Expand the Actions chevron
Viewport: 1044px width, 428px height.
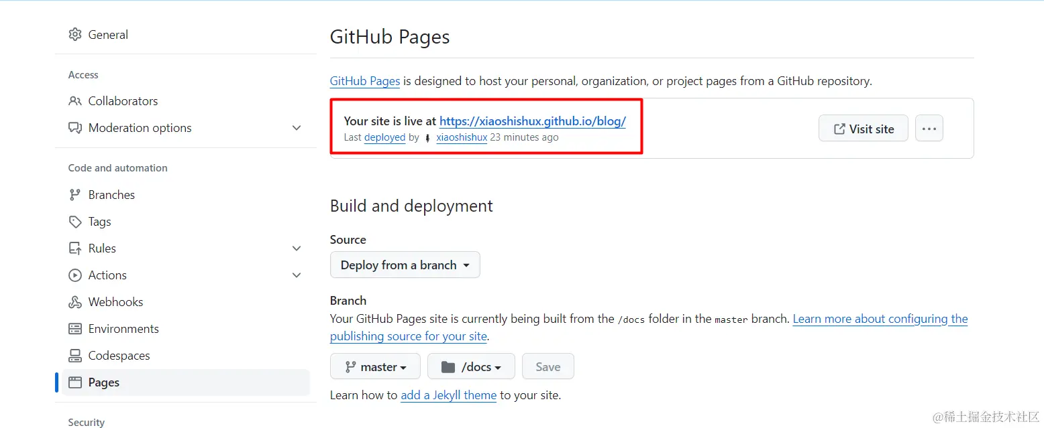coord(297,275)
